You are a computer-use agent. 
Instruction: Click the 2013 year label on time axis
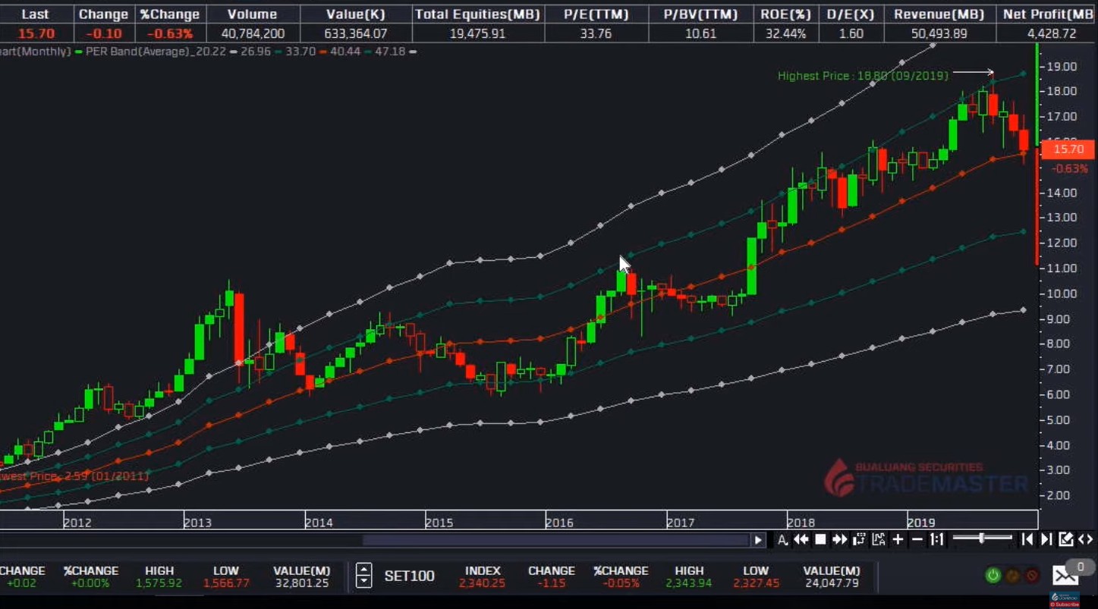198,523
